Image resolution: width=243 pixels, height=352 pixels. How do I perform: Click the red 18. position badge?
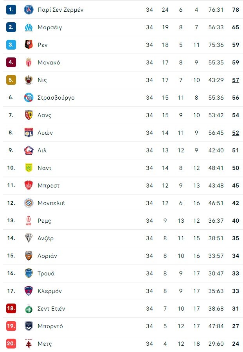tap(11, 309)
